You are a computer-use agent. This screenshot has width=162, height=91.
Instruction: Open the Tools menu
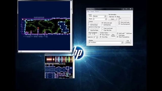click(x=92, y=12)
